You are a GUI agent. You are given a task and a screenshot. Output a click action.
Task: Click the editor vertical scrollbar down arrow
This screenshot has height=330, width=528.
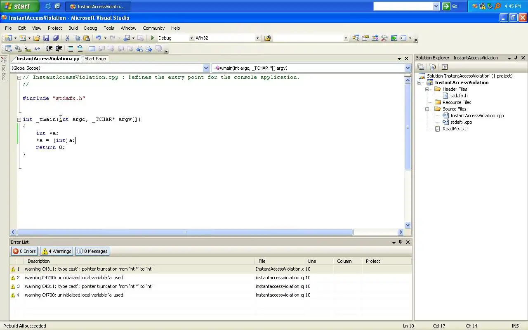tap(408, 225)
